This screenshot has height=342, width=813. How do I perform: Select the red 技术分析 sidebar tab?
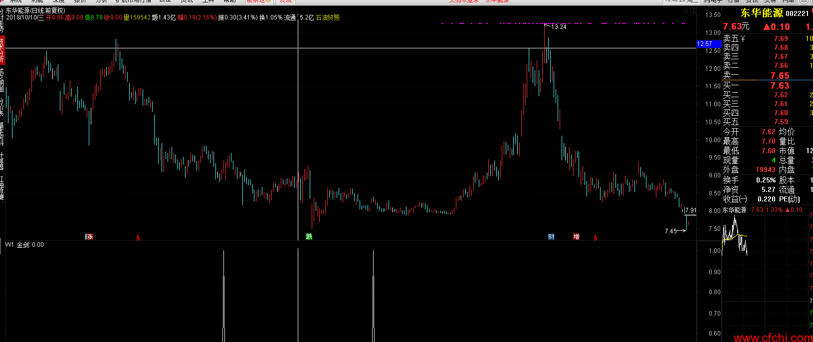pos(2,50)
